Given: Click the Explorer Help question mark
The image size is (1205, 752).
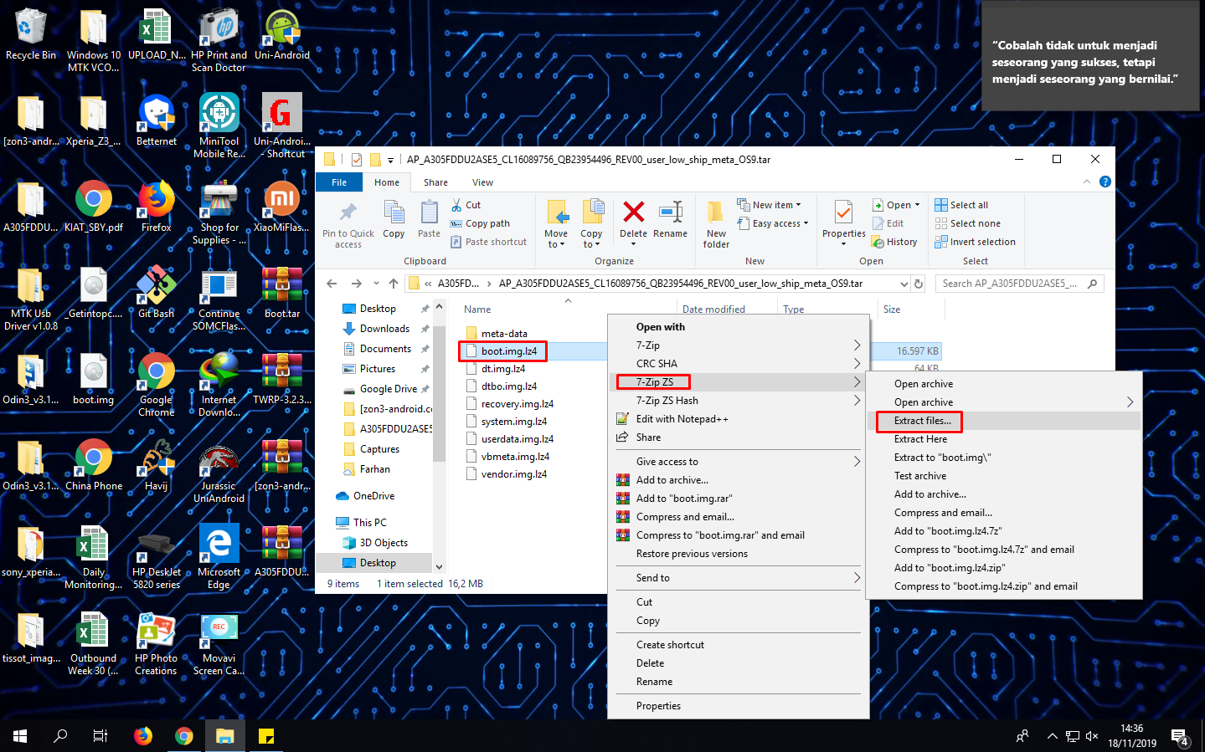Looking at the screenshot, I should pyautogui.click(x=1105, y=182).
